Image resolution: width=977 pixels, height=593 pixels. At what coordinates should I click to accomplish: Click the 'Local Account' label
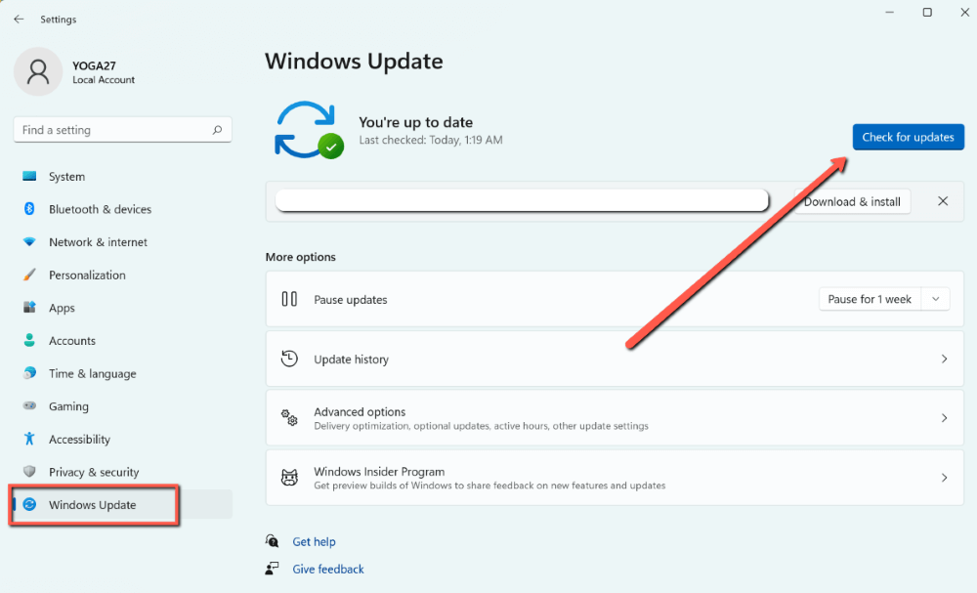tap(104, 80)
